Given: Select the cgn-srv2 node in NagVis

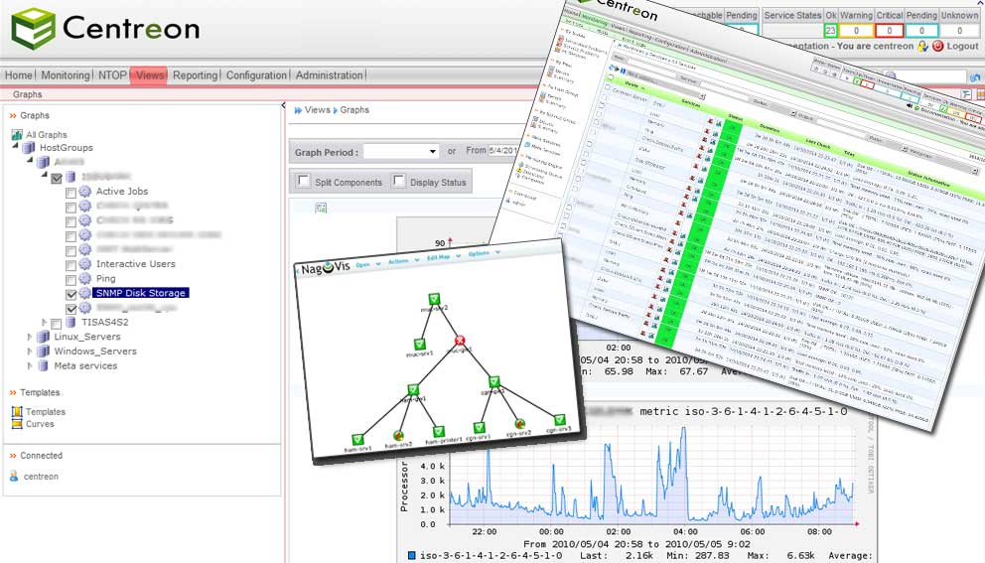Looking at the screenshot, I should (519, 424).
